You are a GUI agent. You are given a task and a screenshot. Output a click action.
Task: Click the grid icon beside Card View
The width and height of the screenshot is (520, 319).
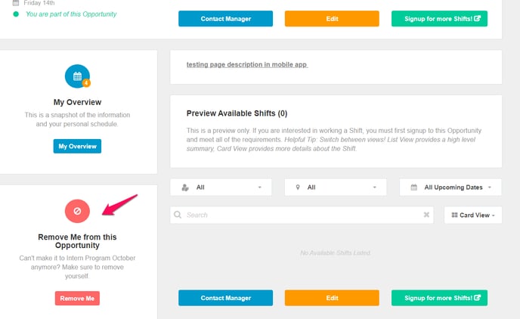point(454,215)
